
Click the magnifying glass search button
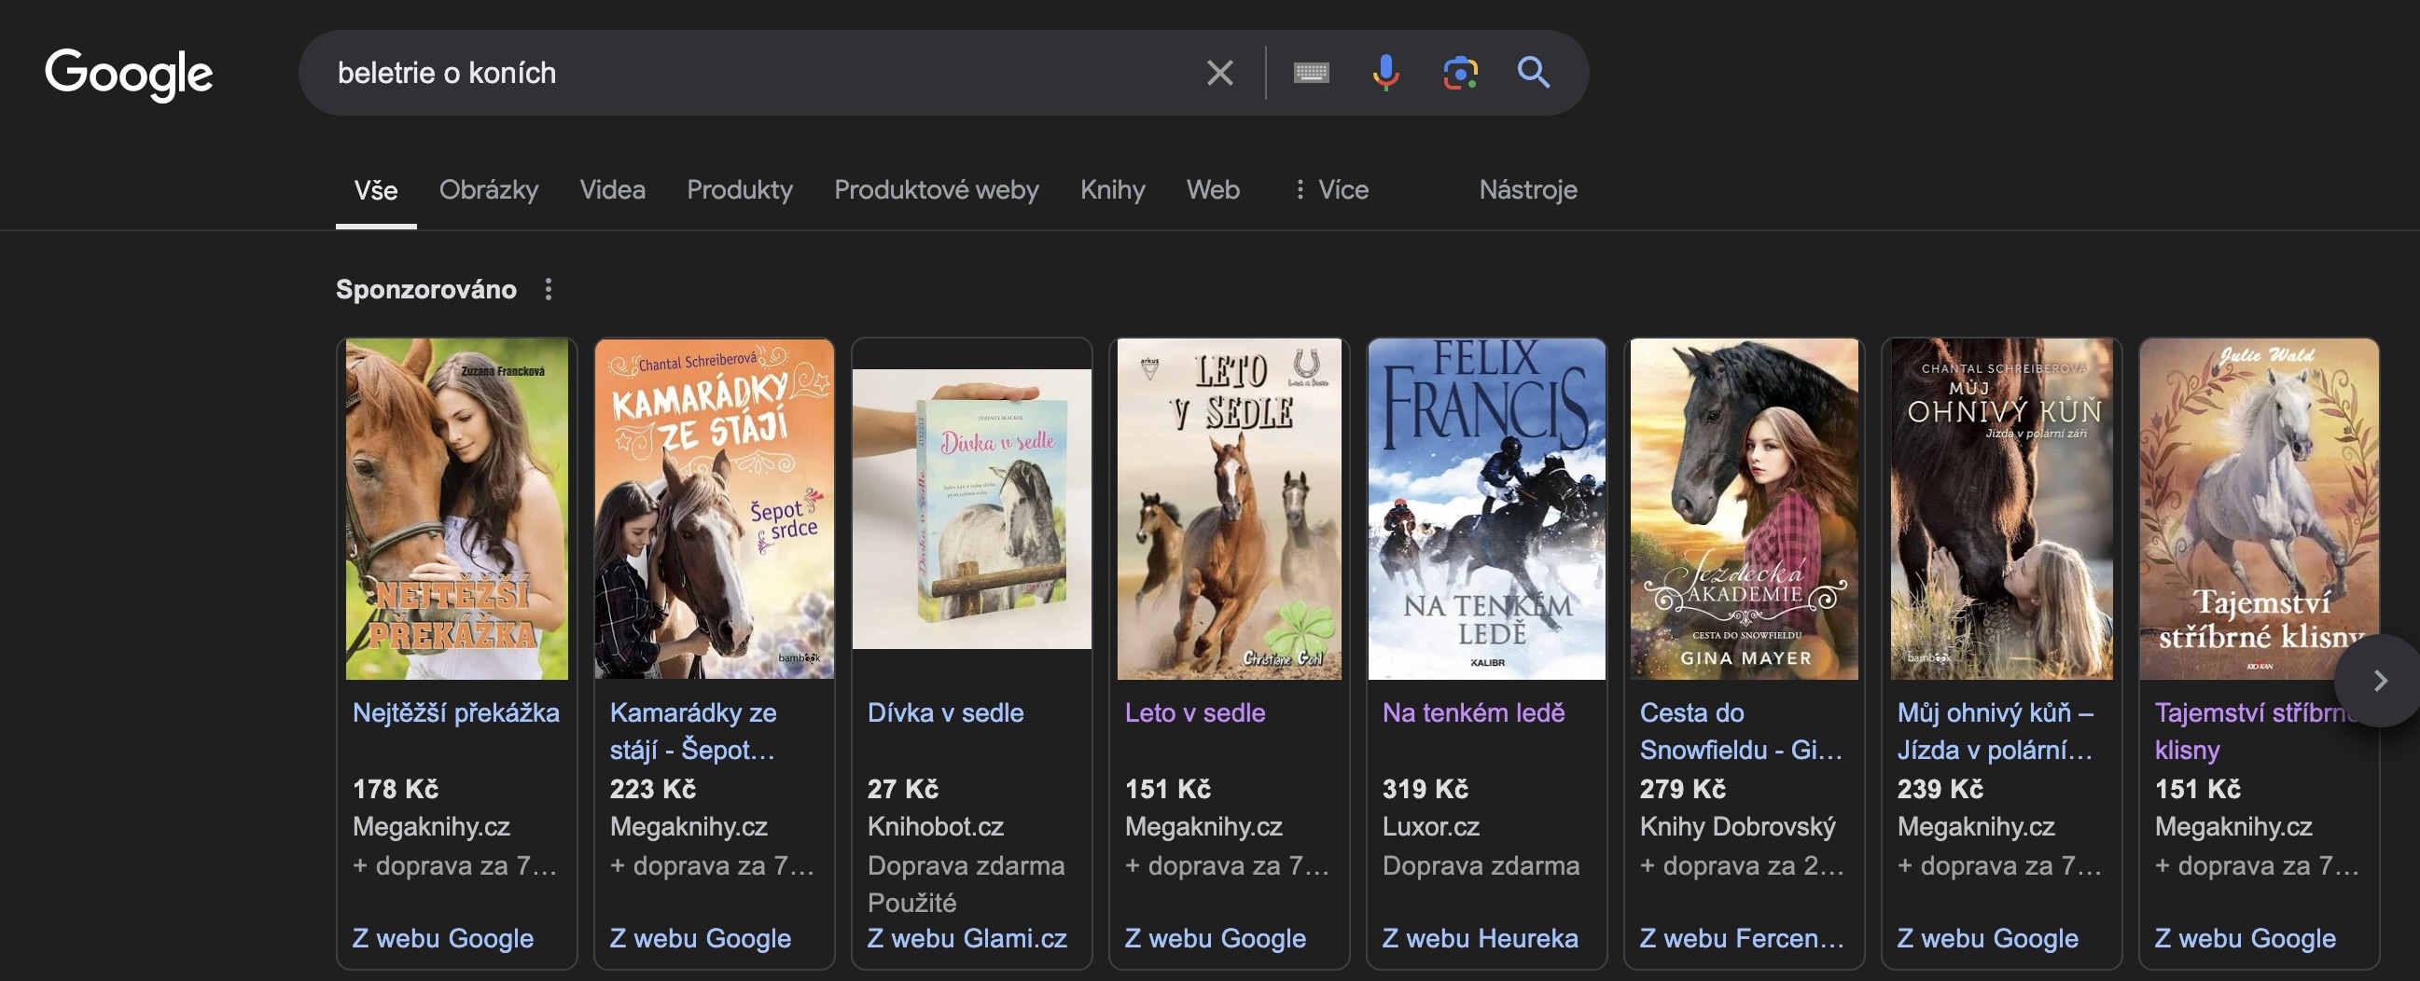(x=1533, y=74)
